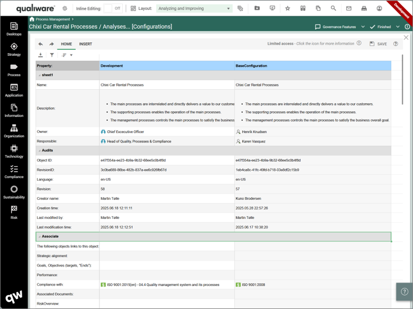
Task: Click the Finished status button
Action: point(380,27)
